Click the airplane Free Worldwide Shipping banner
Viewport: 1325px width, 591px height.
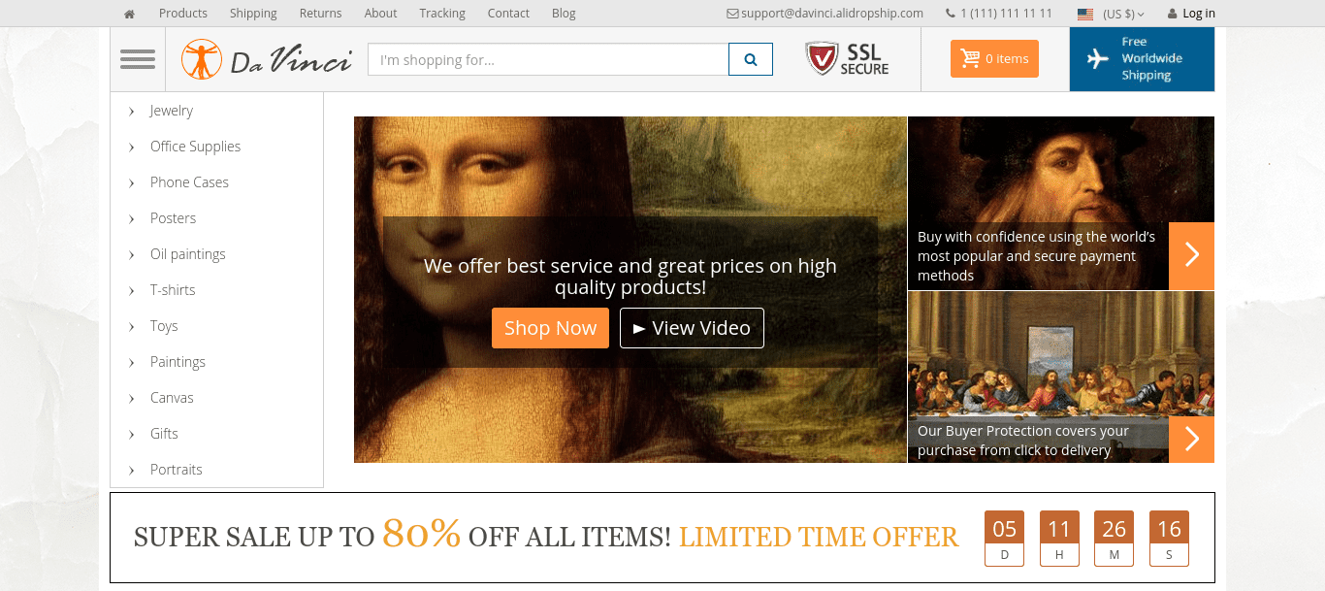click(1142, 59)
